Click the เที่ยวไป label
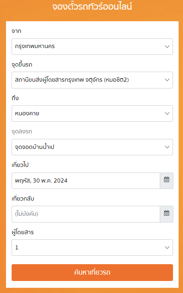Screen dimensions: 183x293 pyautogui.click(x=20, y=165)
